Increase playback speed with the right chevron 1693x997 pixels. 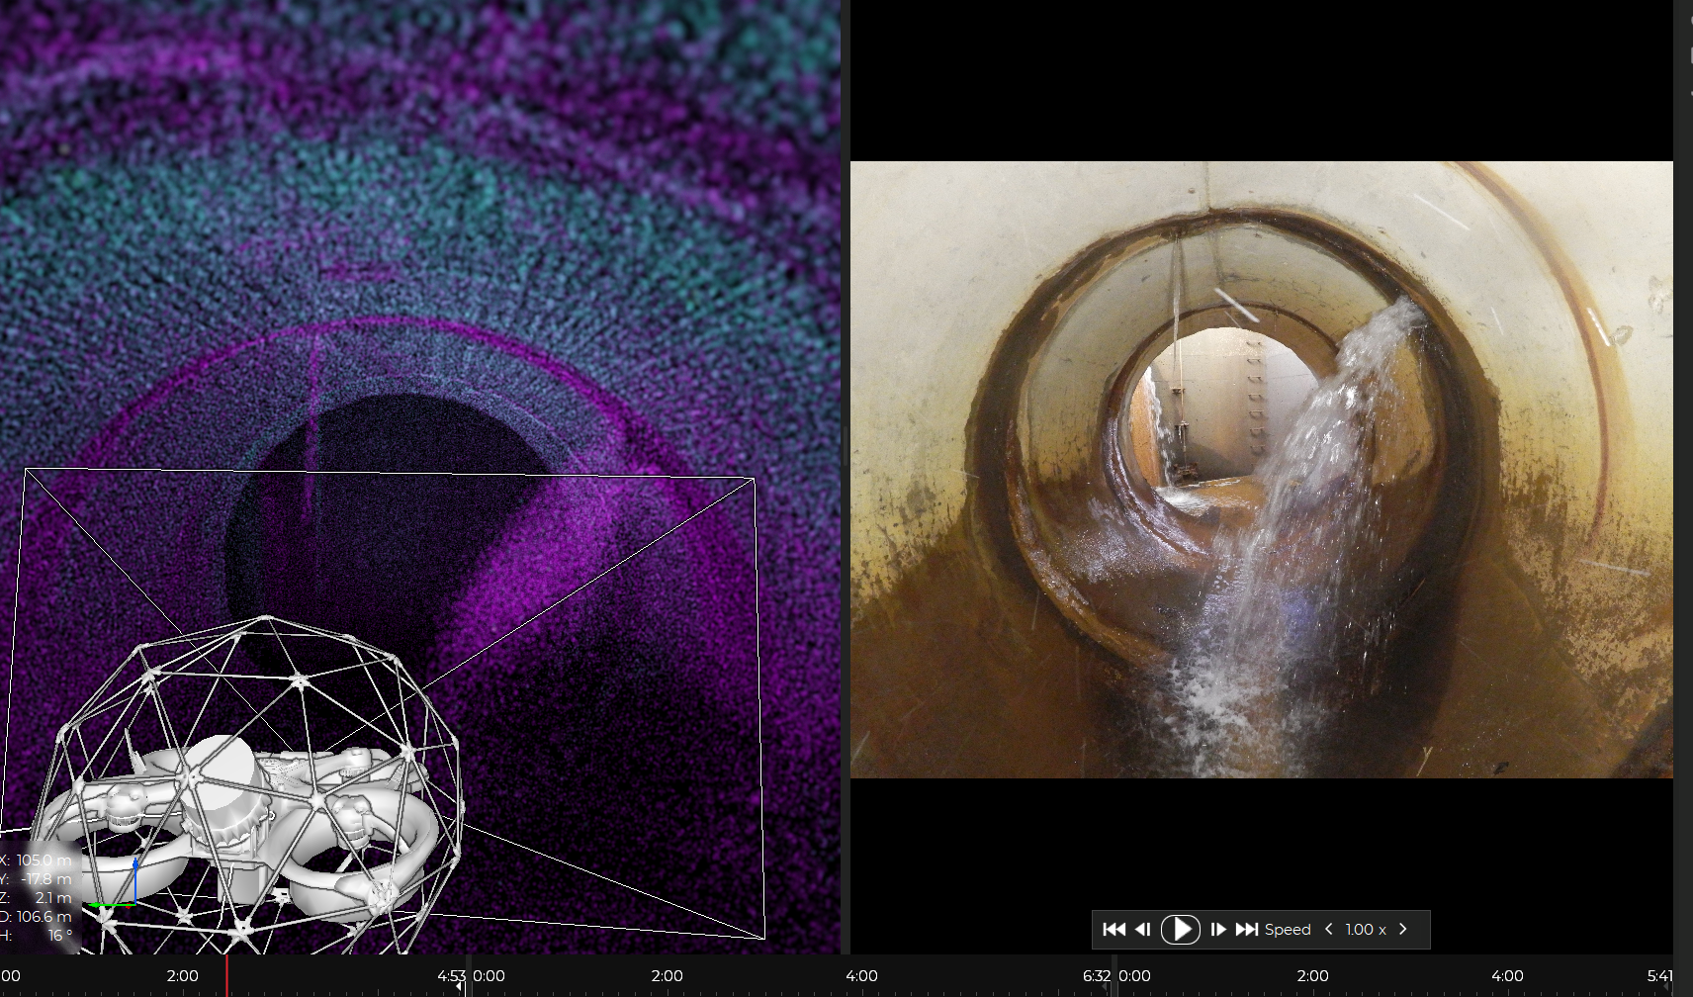pos(1402,930)
